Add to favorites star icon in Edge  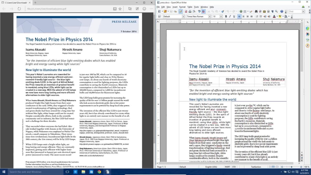click(x=120, y=9)
